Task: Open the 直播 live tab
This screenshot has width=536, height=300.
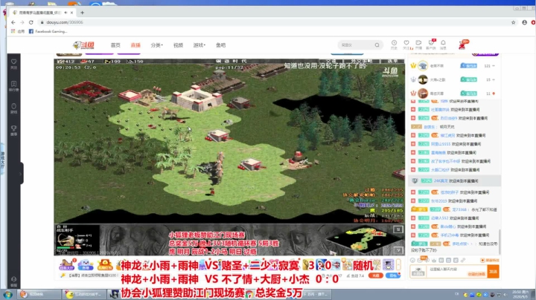Action: click(135, 45)
